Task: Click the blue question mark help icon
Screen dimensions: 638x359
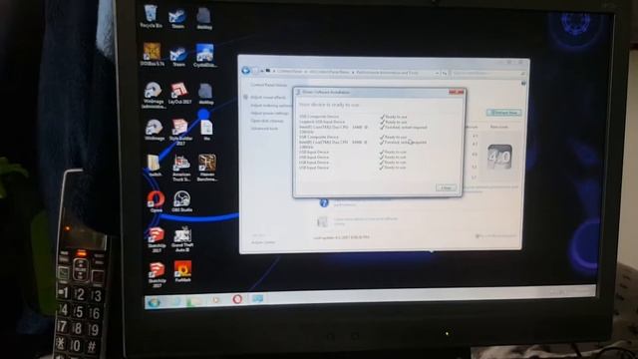Action: tap(324, 202)
